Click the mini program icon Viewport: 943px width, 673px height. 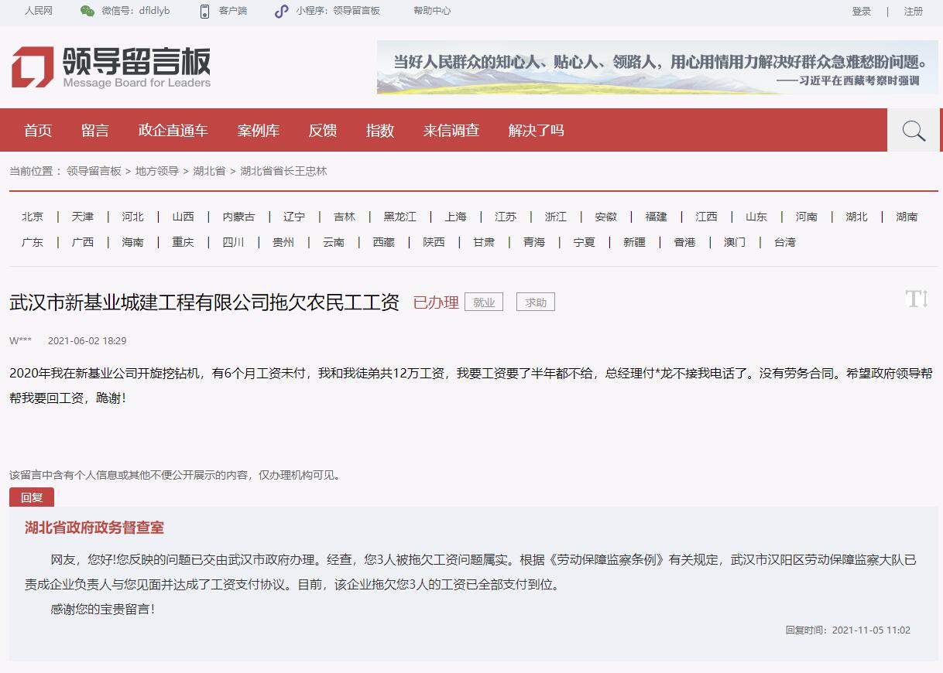(282, 11)
